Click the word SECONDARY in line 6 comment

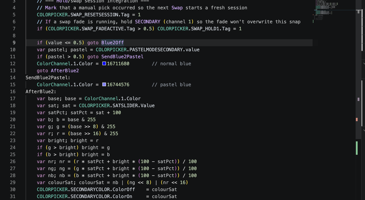pos(148,22)
